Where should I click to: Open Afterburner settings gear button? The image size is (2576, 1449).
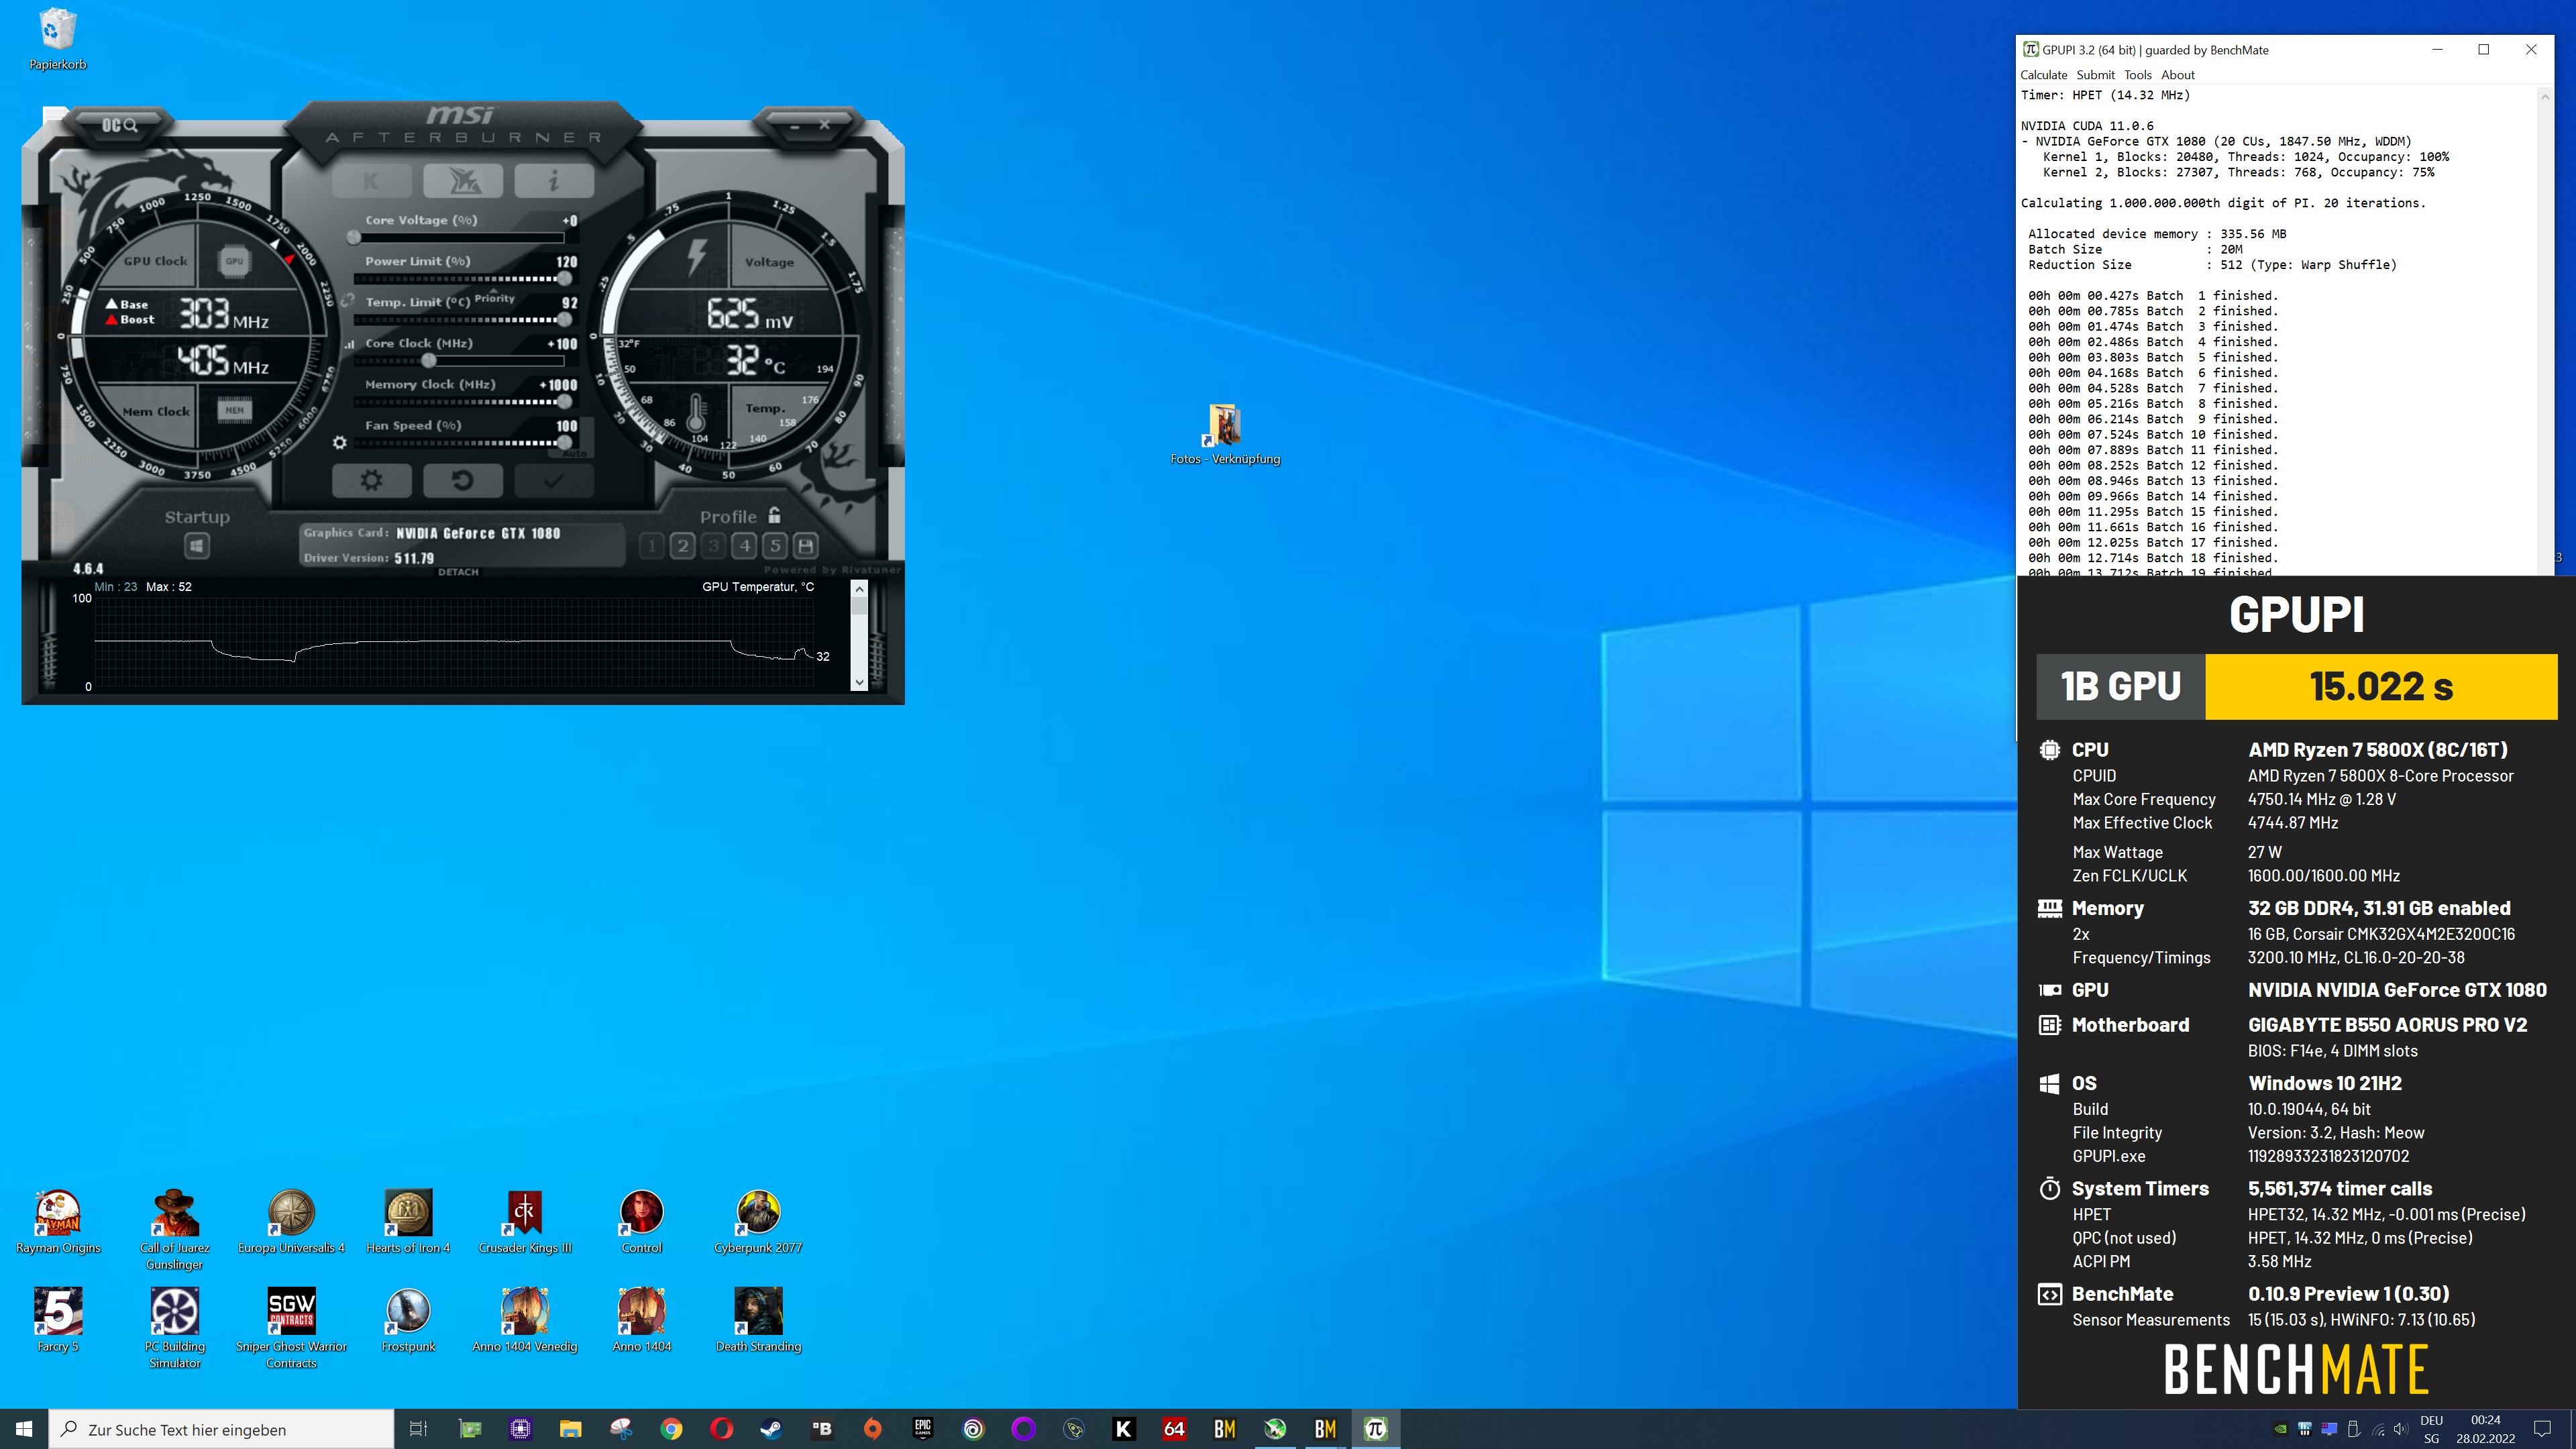point(372,480)
